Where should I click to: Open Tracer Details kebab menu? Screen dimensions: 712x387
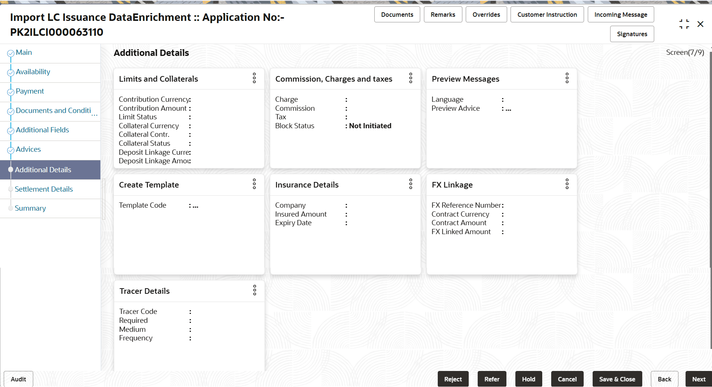tap(254, 290)
